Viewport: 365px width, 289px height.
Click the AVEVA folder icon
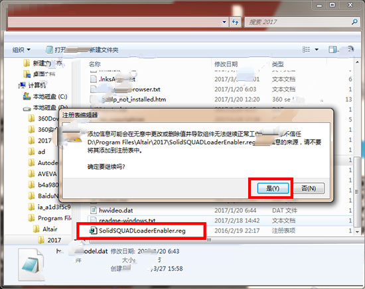31,174
